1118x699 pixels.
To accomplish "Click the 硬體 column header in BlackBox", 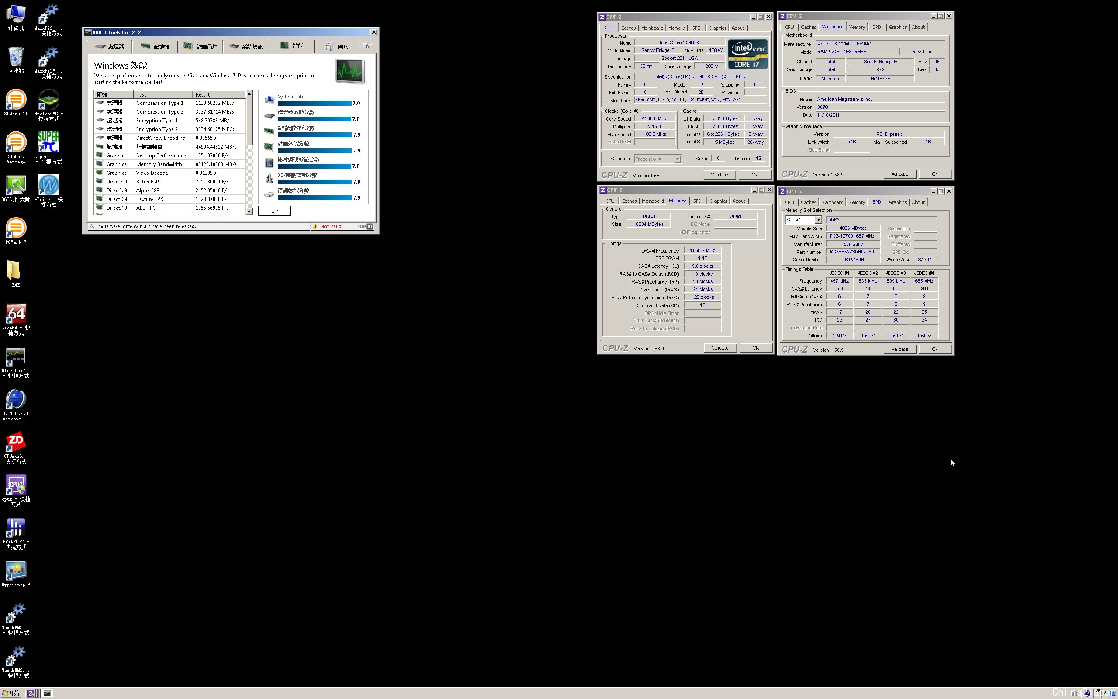I will pyautogui.click(x=114, y=95).
